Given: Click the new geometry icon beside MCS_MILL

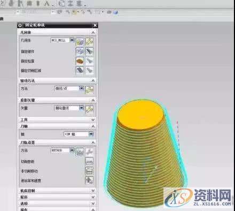Looking at the screenshot, I should coord(80,42).
